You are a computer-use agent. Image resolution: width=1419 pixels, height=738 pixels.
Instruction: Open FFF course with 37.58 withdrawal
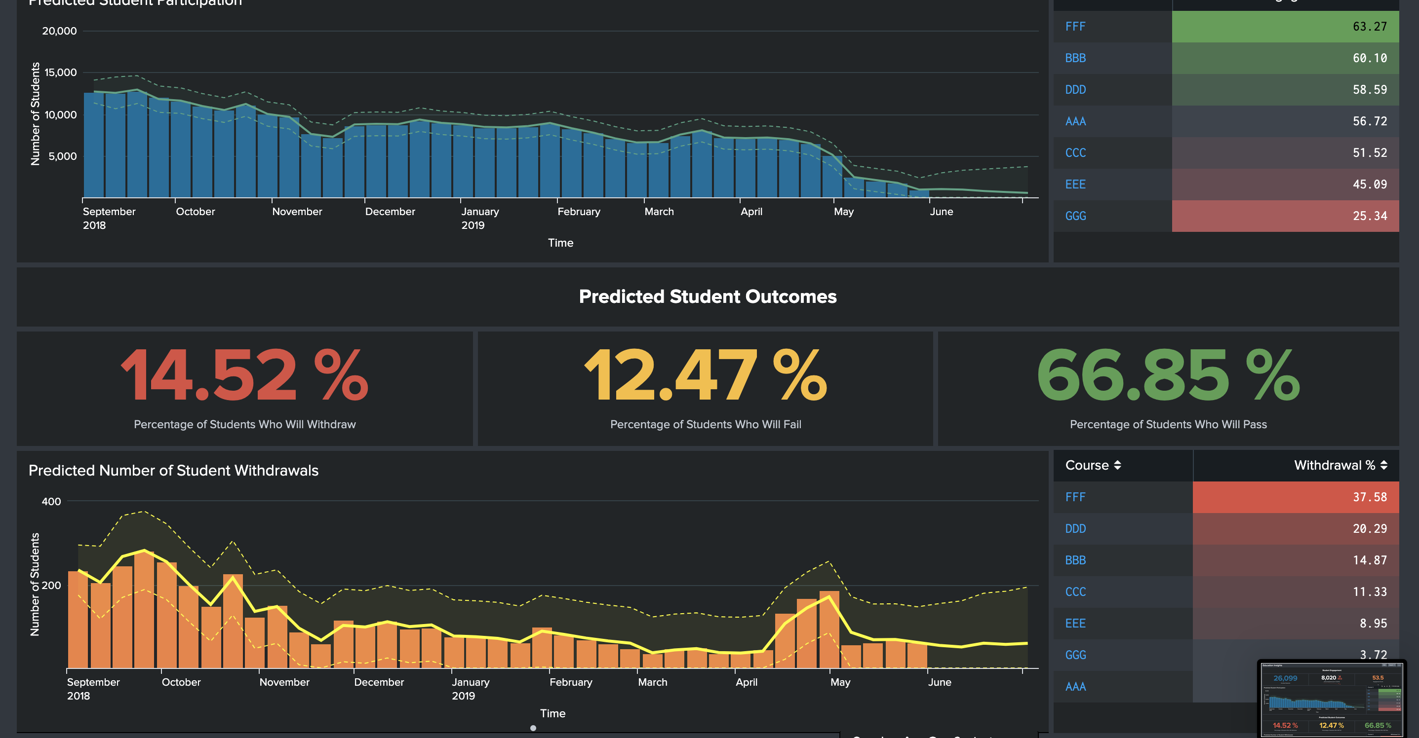coord(1075,497)
